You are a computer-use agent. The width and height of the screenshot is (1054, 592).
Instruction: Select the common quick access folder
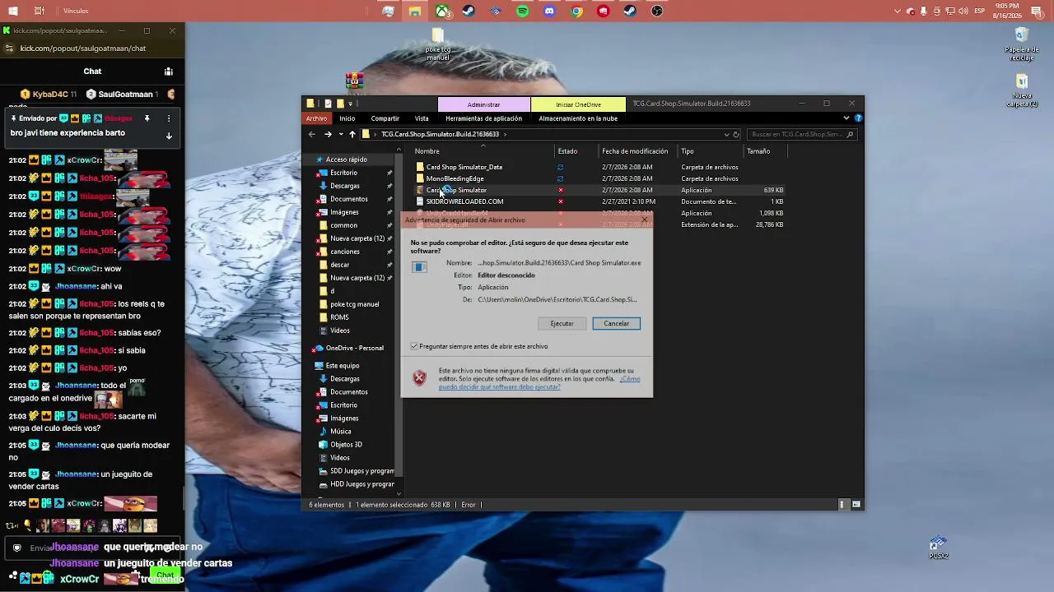pos(343,225)
